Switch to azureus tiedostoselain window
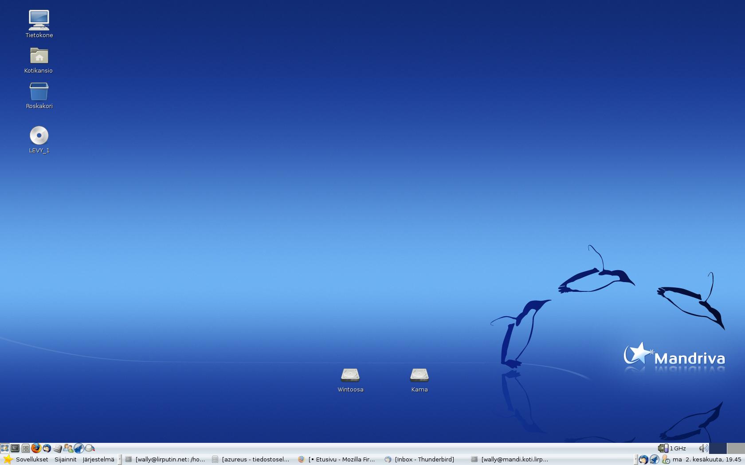This screenshot has height=465, width=745. (252, 460)
